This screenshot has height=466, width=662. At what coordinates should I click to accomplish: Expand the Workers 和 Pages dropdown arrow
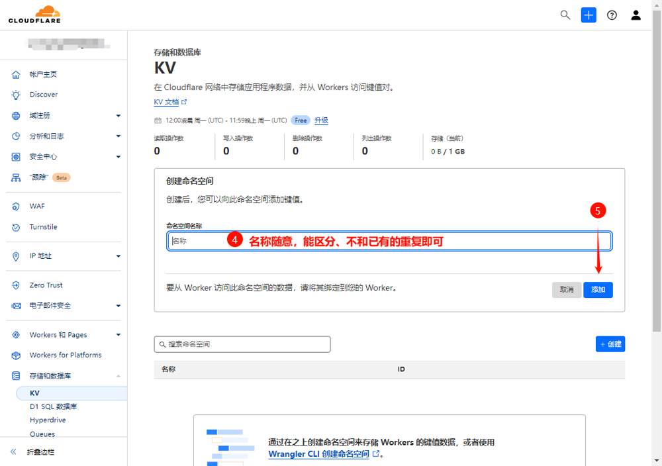[118, 335]
